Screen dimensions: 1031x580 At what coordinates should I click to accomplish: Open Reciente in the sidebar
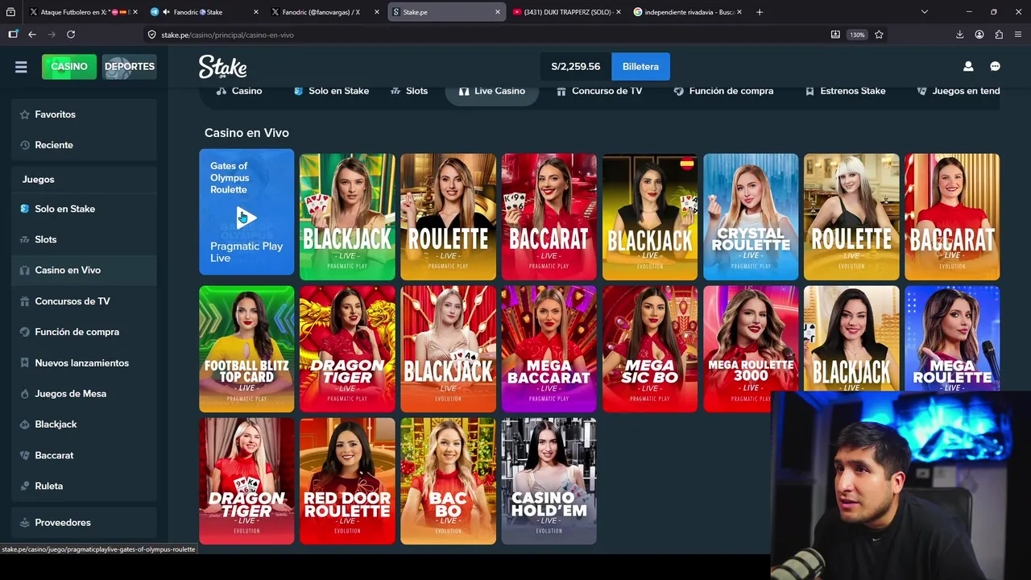(x=84, y=145)
